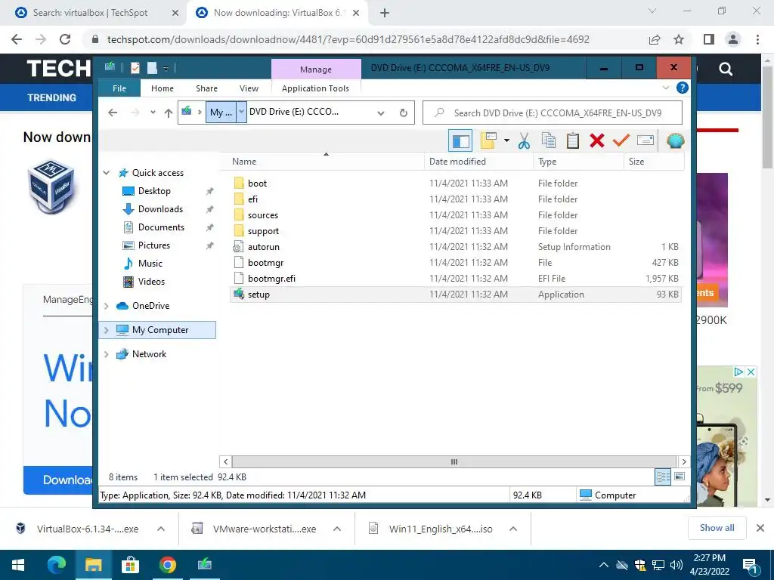The height and width of the screenshot is (580, 774).
Task: Click the Rename icon in Explorer toolbar
Action: pyautogui.click(x=646, y=140)
